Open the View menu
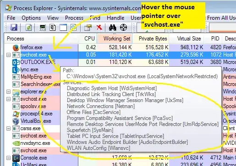This screenshot has height=166, width=236. (53, 18)
